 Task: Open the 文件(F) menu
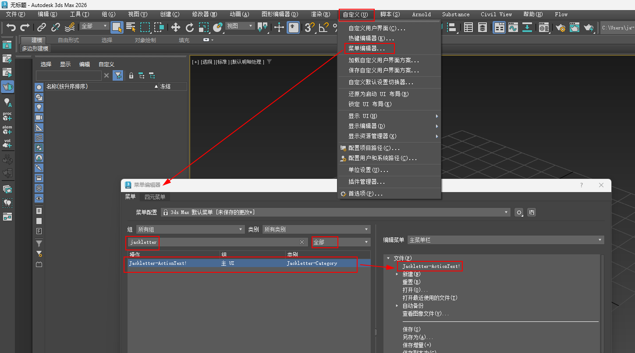[16, 14]
